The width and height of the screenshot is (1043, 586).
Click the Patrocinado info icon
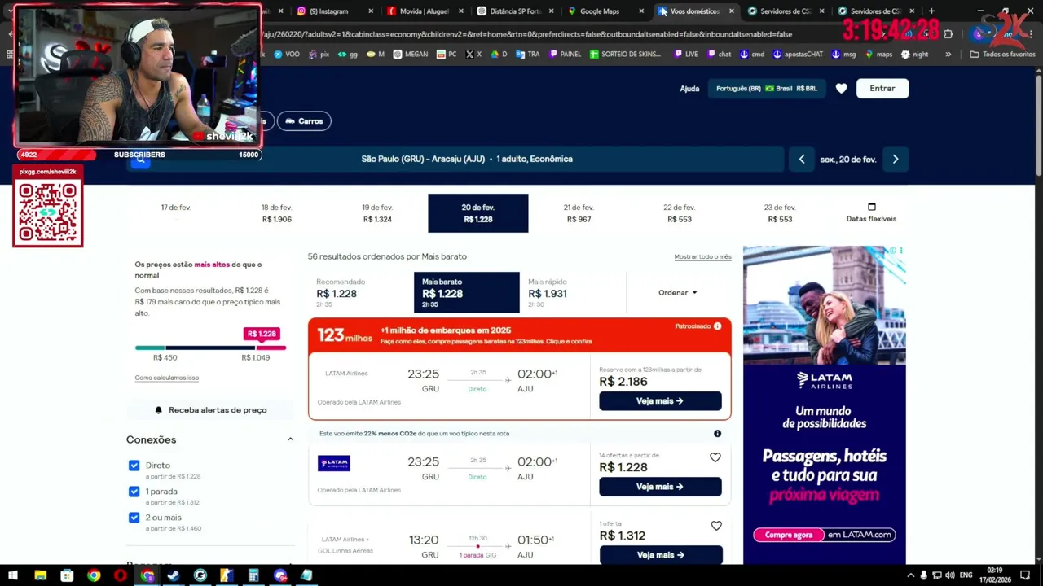[717, 326]
